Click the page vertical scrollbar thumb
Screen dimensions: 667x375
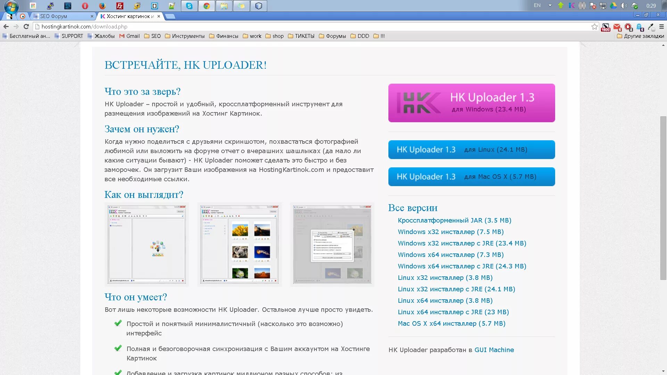point(663,198)
